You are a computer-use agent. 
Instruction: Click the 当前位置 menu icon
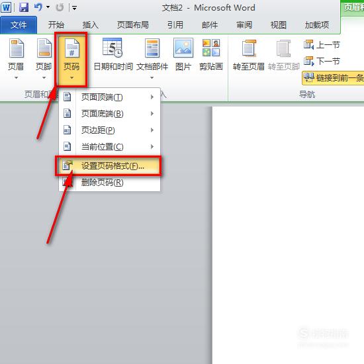click(67, 146)
